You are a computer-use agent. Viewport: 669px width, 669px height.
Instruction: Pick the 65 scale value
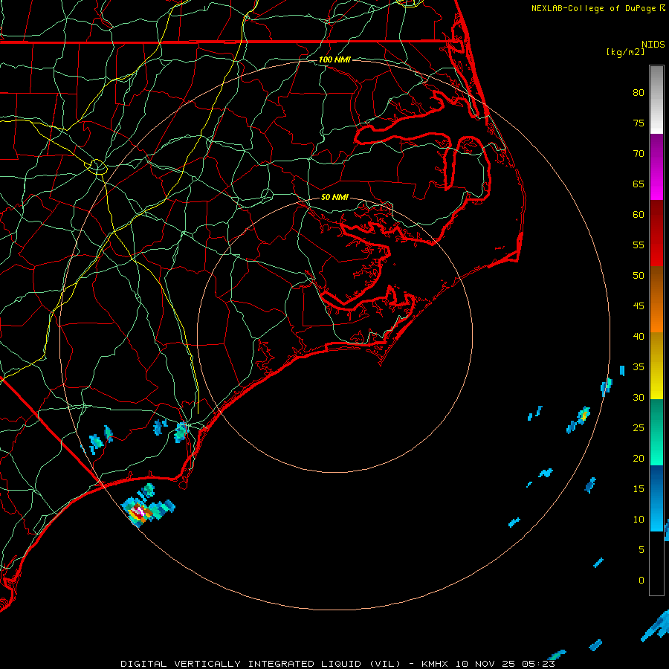point(639,184)
